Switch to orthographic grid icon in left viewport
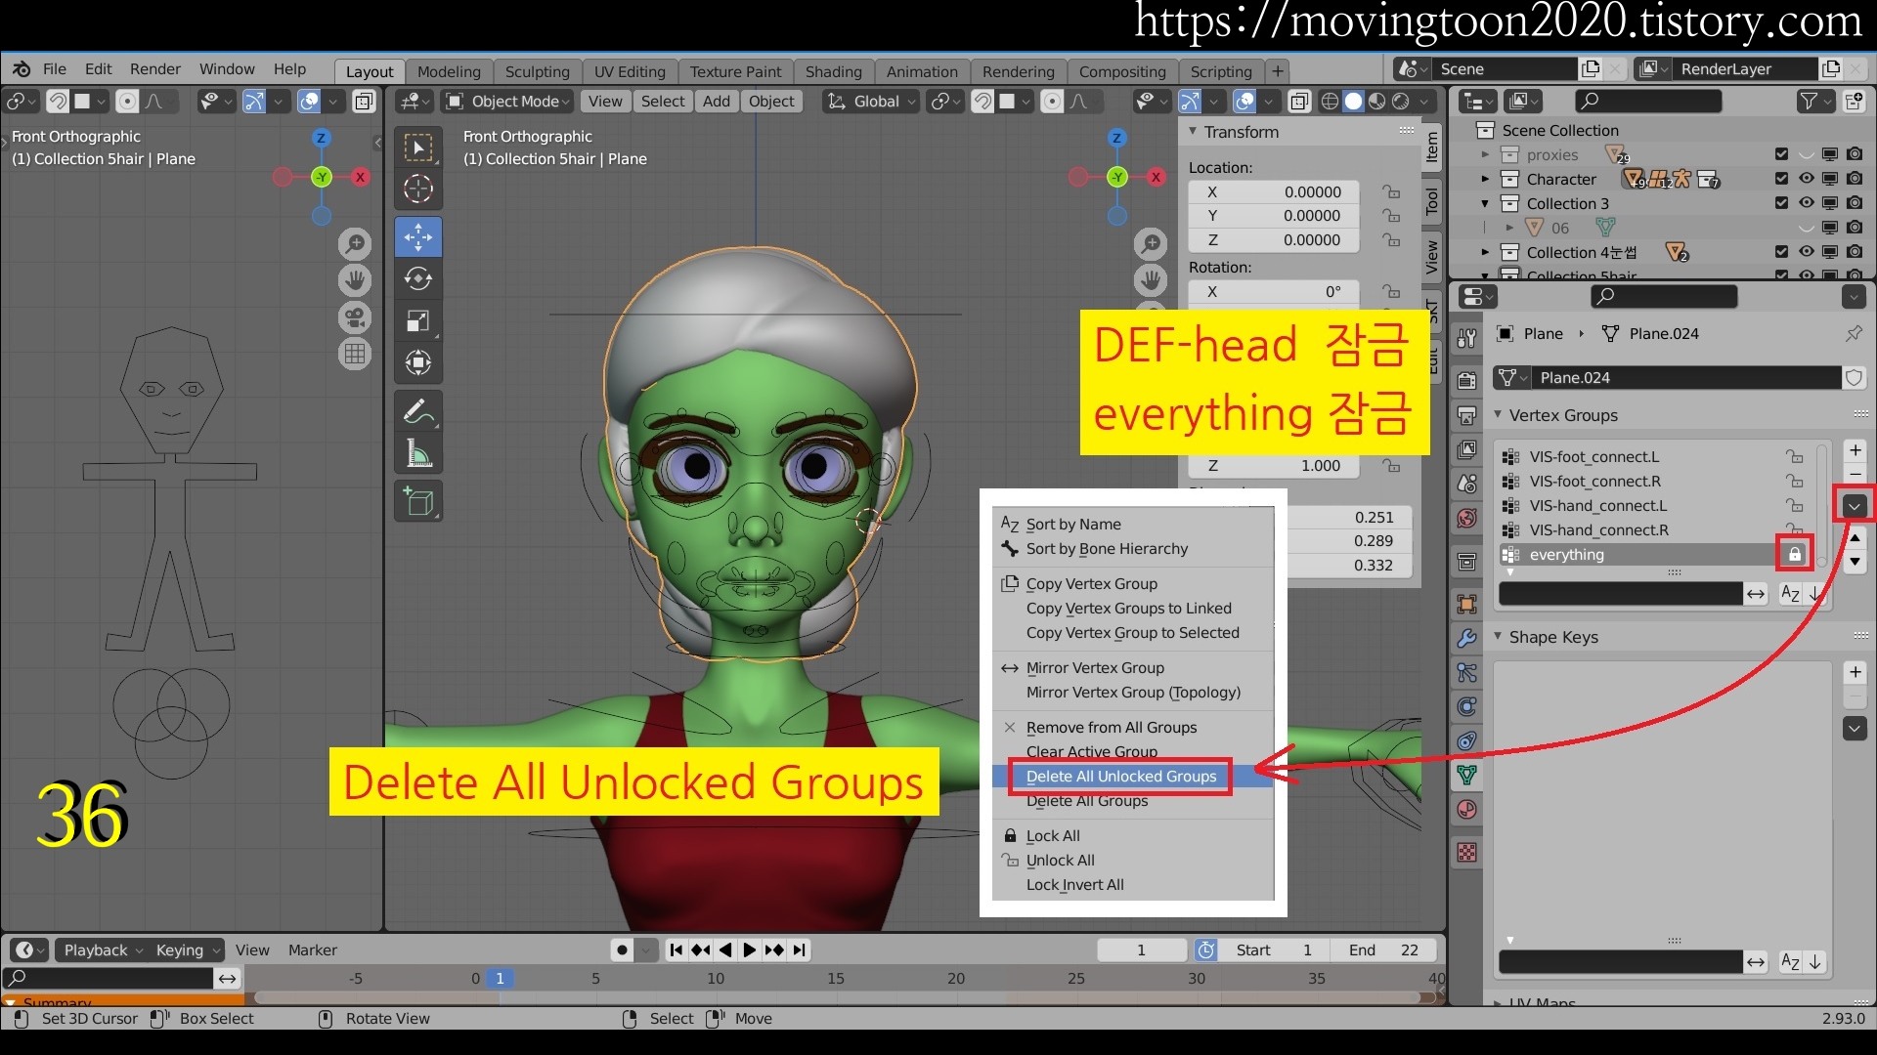 pos(355,354)
